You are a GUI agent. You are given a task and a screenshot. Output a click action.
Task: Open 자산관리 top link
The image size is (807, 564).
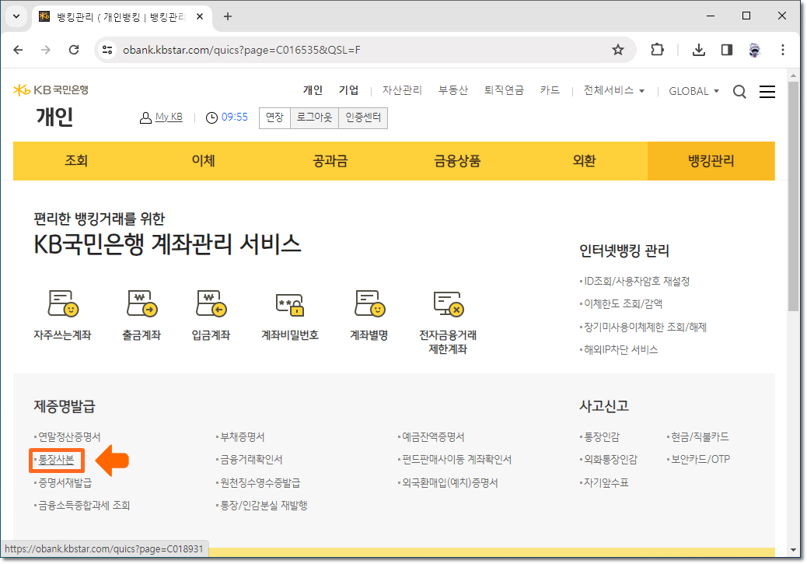click(x=402, y=91)
